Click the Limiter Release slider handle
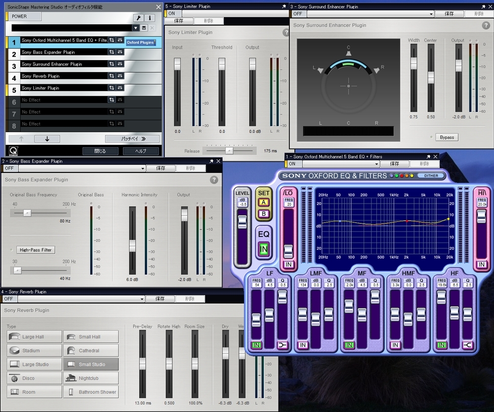Screen dimensions: 494x412 tap(229, 151)
